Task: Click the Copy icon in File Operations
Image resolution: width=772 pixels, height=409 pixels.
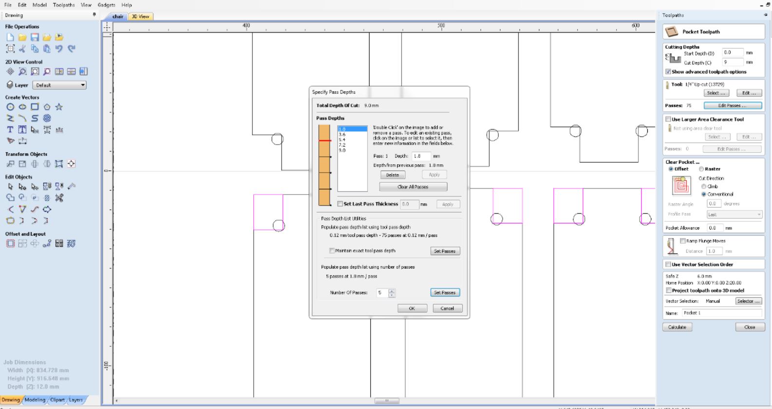Action: click(x=35, y=49)
